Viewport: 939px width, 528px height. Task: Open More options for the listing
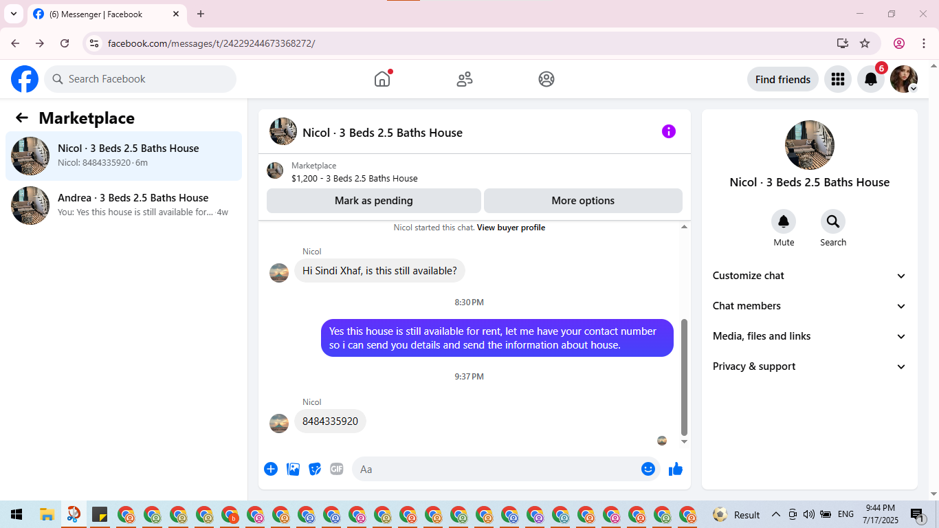pos(583,201)
